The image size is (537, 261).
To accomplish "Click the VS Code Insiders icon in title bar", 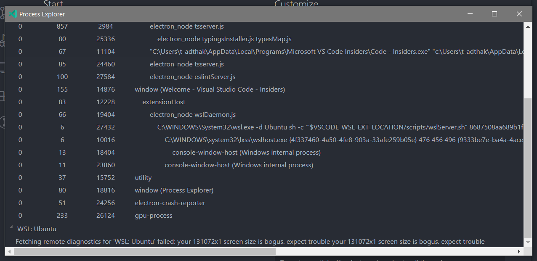I will (13, 14).
